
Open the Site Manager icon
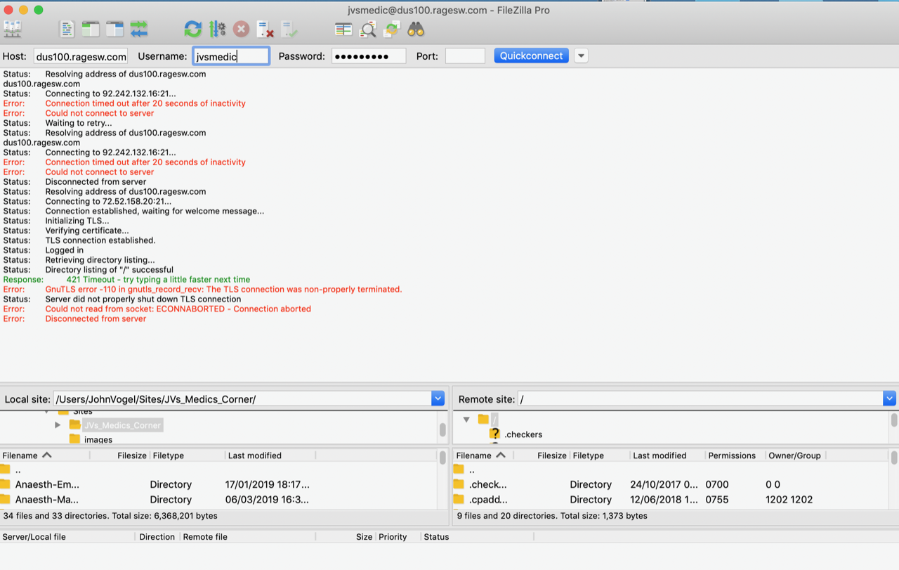(13, 29)
